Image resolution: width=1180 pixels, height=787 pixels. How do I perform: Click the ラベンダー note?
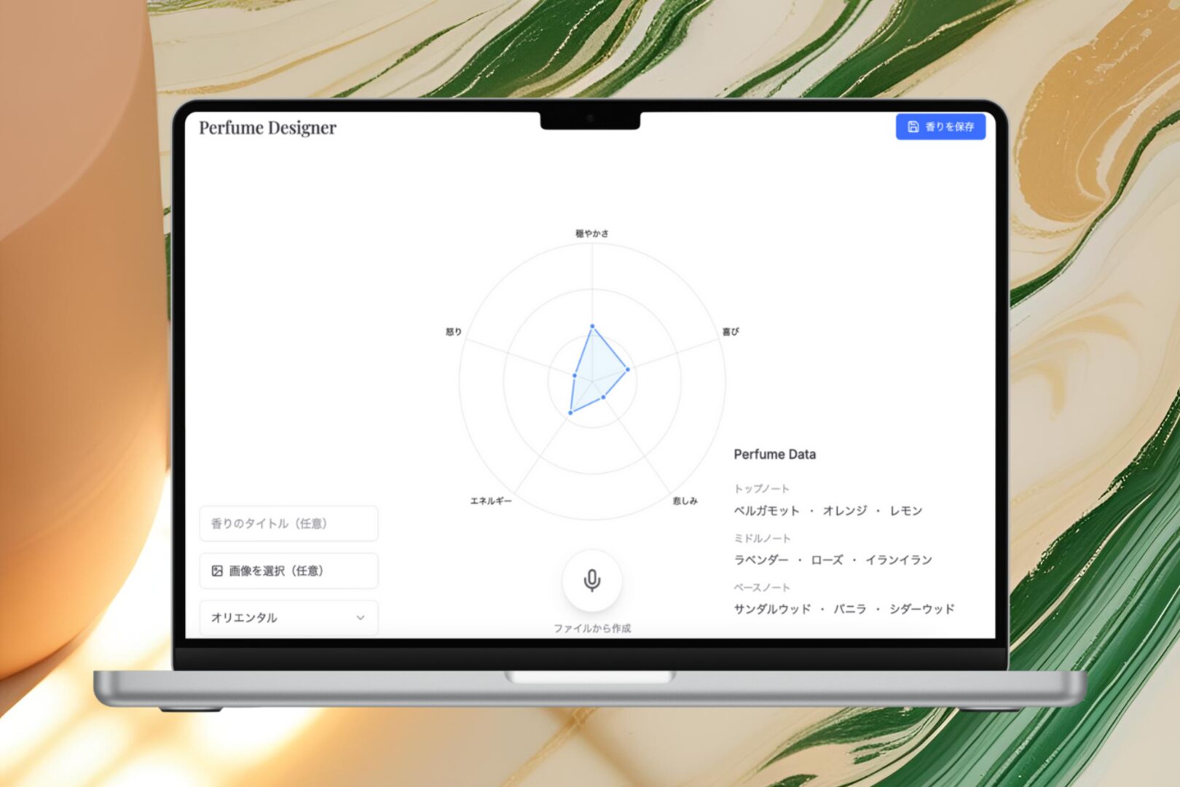pos(761,560)
